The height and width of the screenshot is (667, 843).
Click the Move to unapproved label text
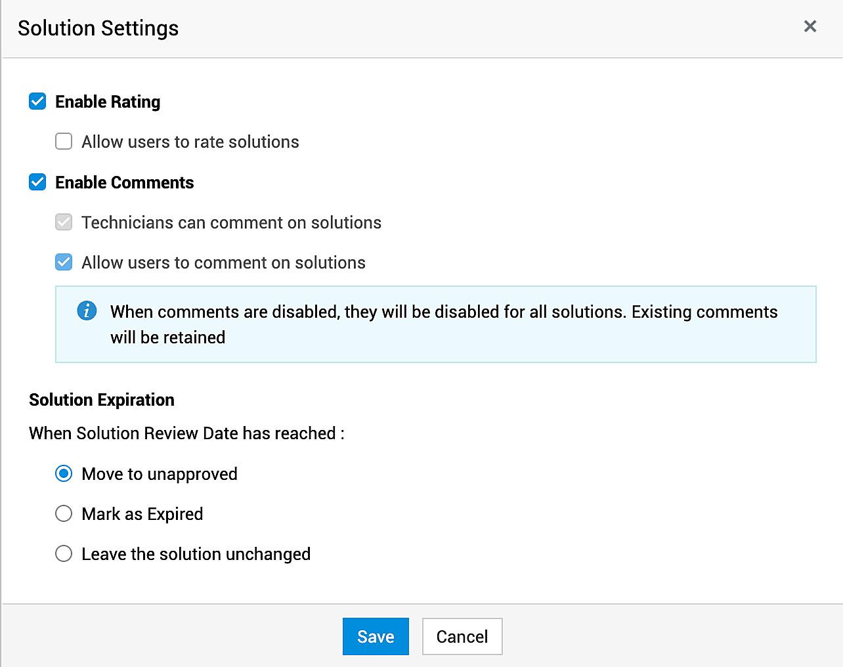pyautogui.click(x=160, y=474)
